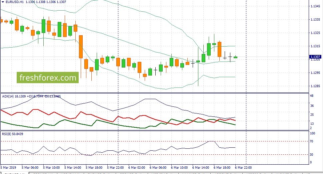Click the 1.1335 price scale value
323x174 pixels.
pos(315,20)
